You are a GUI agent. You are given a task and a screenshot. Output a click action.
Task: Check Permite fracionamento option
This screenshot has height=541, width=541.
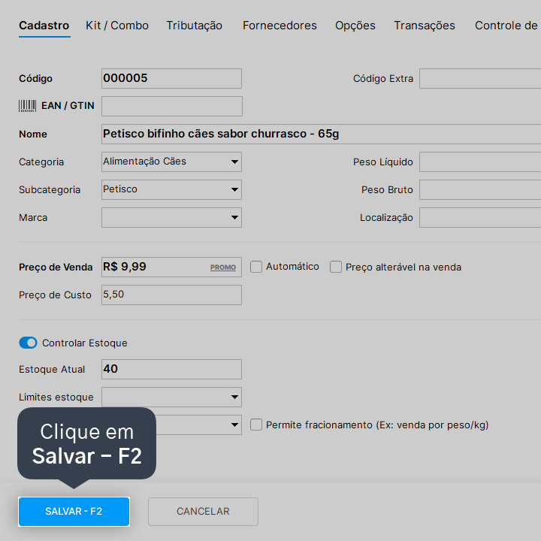coord(256,425)
